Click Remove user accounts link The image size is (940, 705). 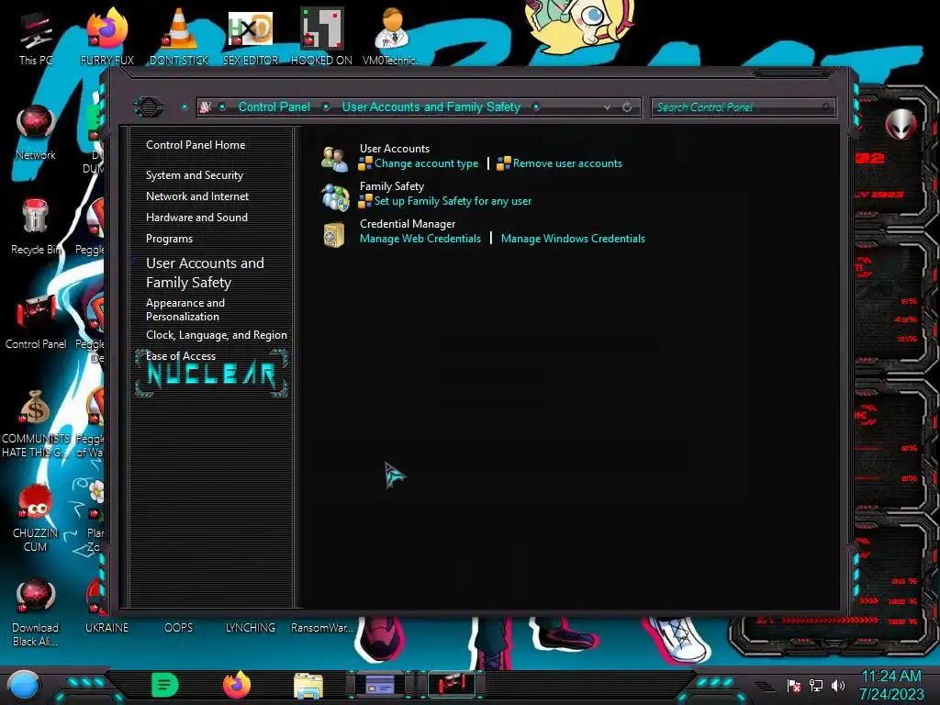point(567,163)
